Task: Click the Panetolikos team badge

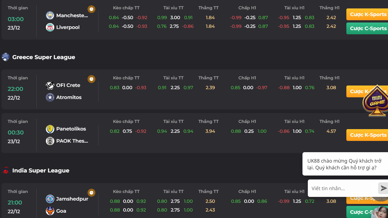Action: 50,129
